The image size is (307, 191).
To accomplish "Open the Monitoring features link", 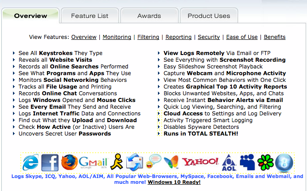I will pyautogui.click(x=117, y=37).
